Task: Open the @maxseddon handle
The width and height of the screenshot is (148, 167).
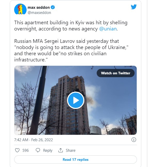Action: point(39,13)
